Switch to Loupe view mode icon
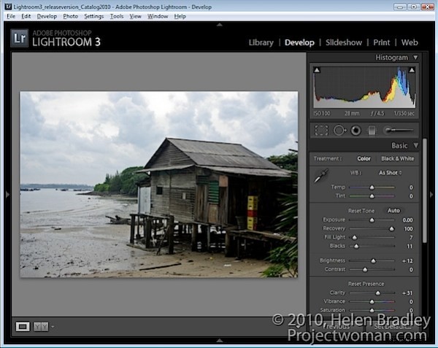The height and width of the screenshot is (348, 438). point(23,327)
